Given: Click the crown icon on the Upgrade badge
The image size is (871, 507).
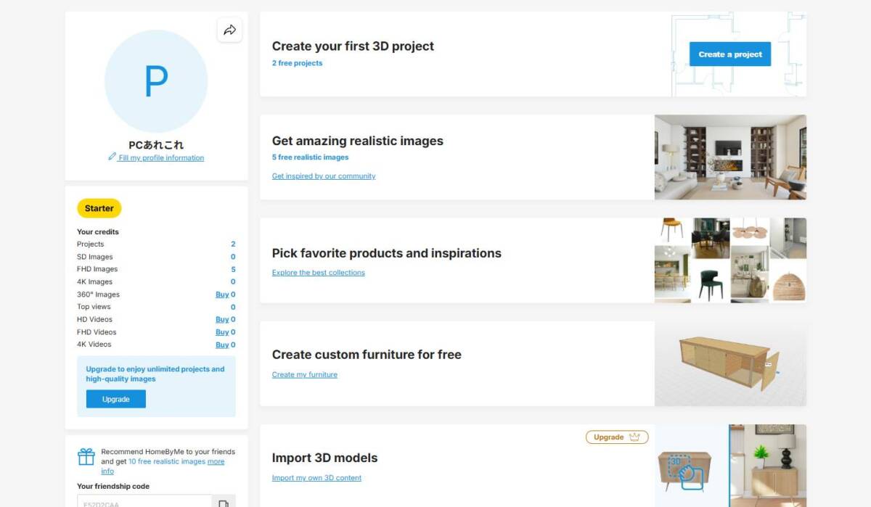Looking at the screenshot, I should pyautogui.click(x=635, y=437).
